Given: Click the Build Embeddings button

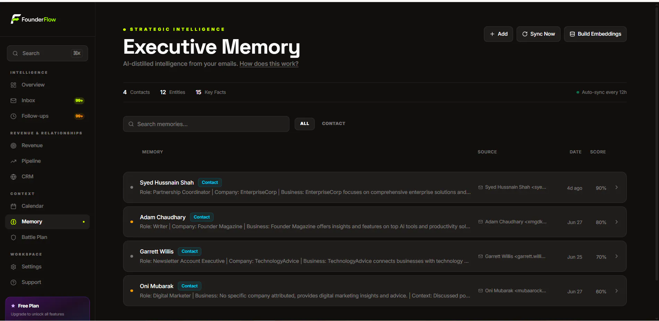Looking at the screenshot, I should [x=595, y=34].
